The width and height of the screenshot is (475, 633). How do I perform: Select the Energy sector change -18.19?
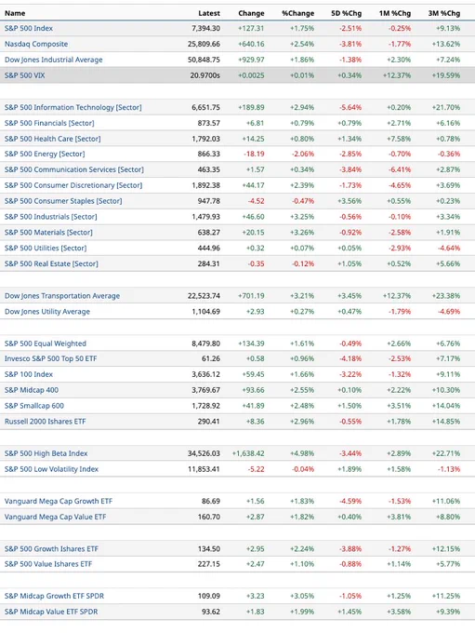(x=254, y=154)
